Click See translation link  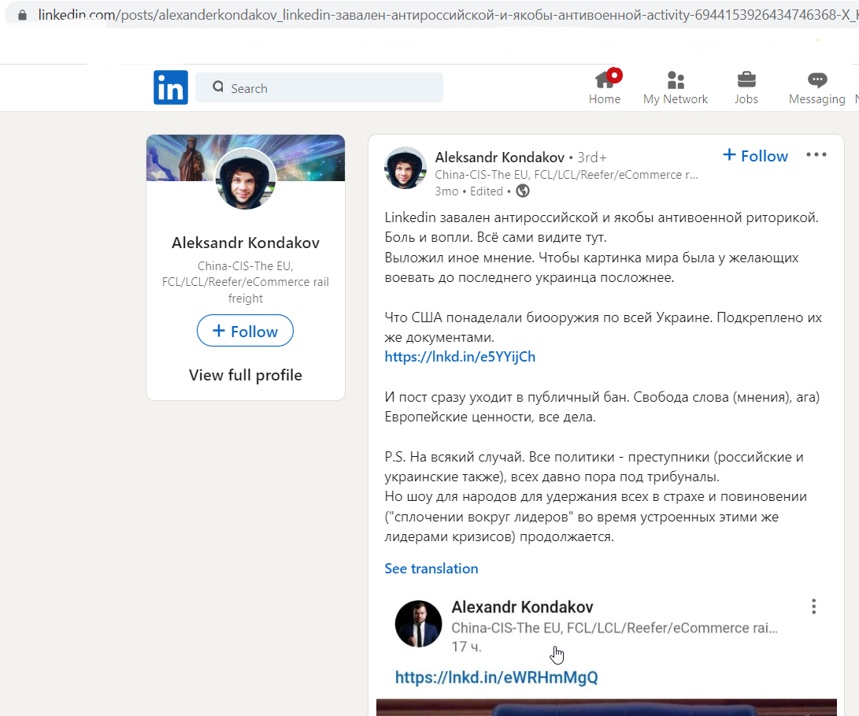431,569
